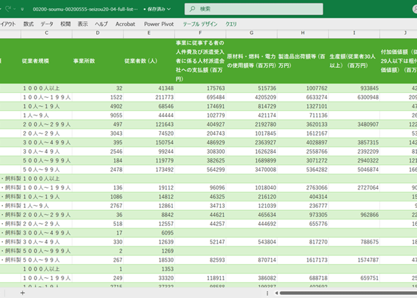Select the cell containing 119779
The width and height of the screenshot is (417, 298).
pos(149,160)
